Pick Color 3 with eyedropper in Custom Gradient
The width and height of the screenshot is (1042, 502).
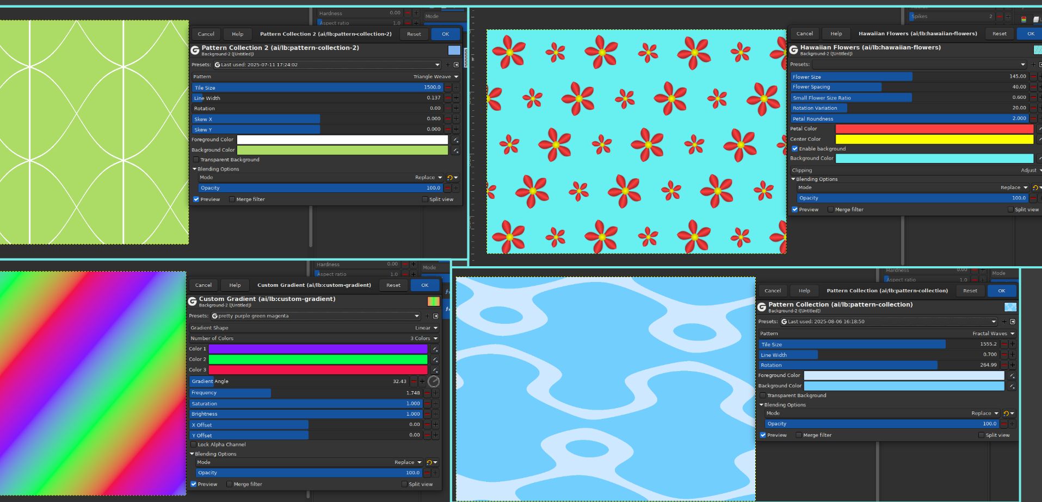pos(435,370)
